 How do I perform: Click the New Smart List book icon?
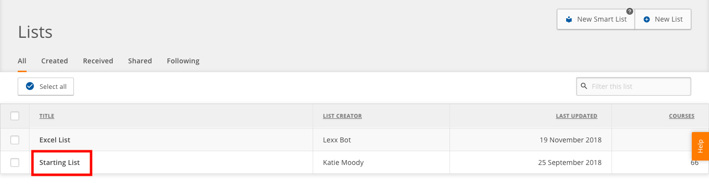(x=569, y=20)
